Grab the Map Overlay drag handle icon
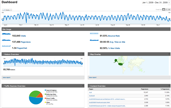Screen dimensions: 171x108 tap(89, 54)
